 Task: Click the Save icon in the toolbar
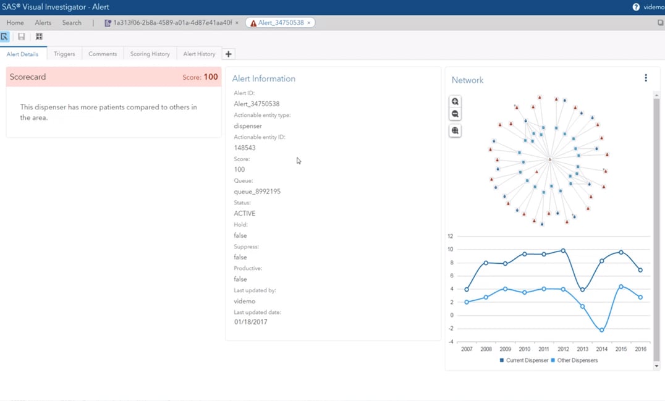coord(21,36)
